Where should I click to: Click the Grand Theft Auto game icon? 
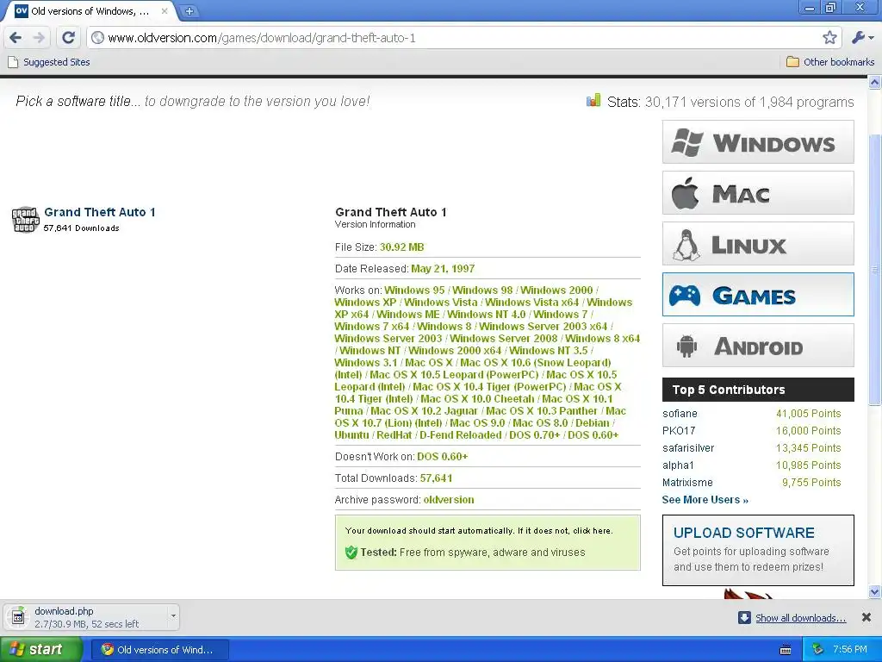[x=25, y=220]
